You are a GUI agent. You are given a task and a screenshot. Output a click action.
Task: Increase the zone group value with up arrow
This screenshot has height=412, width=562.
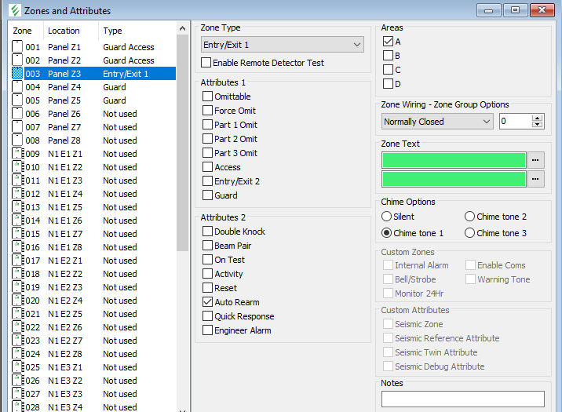click(x=538, y=118)
